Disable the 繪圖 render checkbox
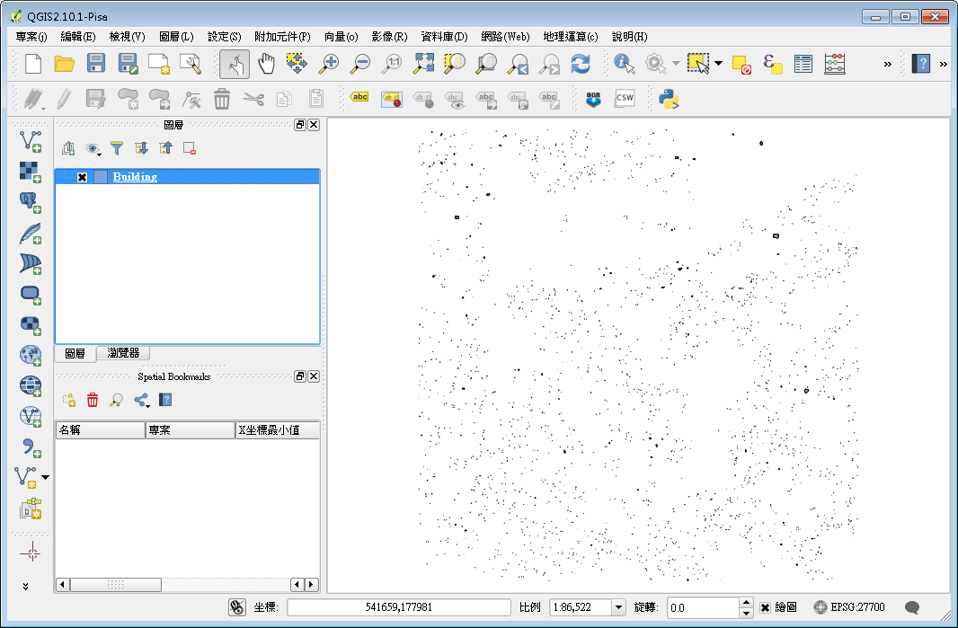This screenshot has height=628, width=958. (766, 606)
